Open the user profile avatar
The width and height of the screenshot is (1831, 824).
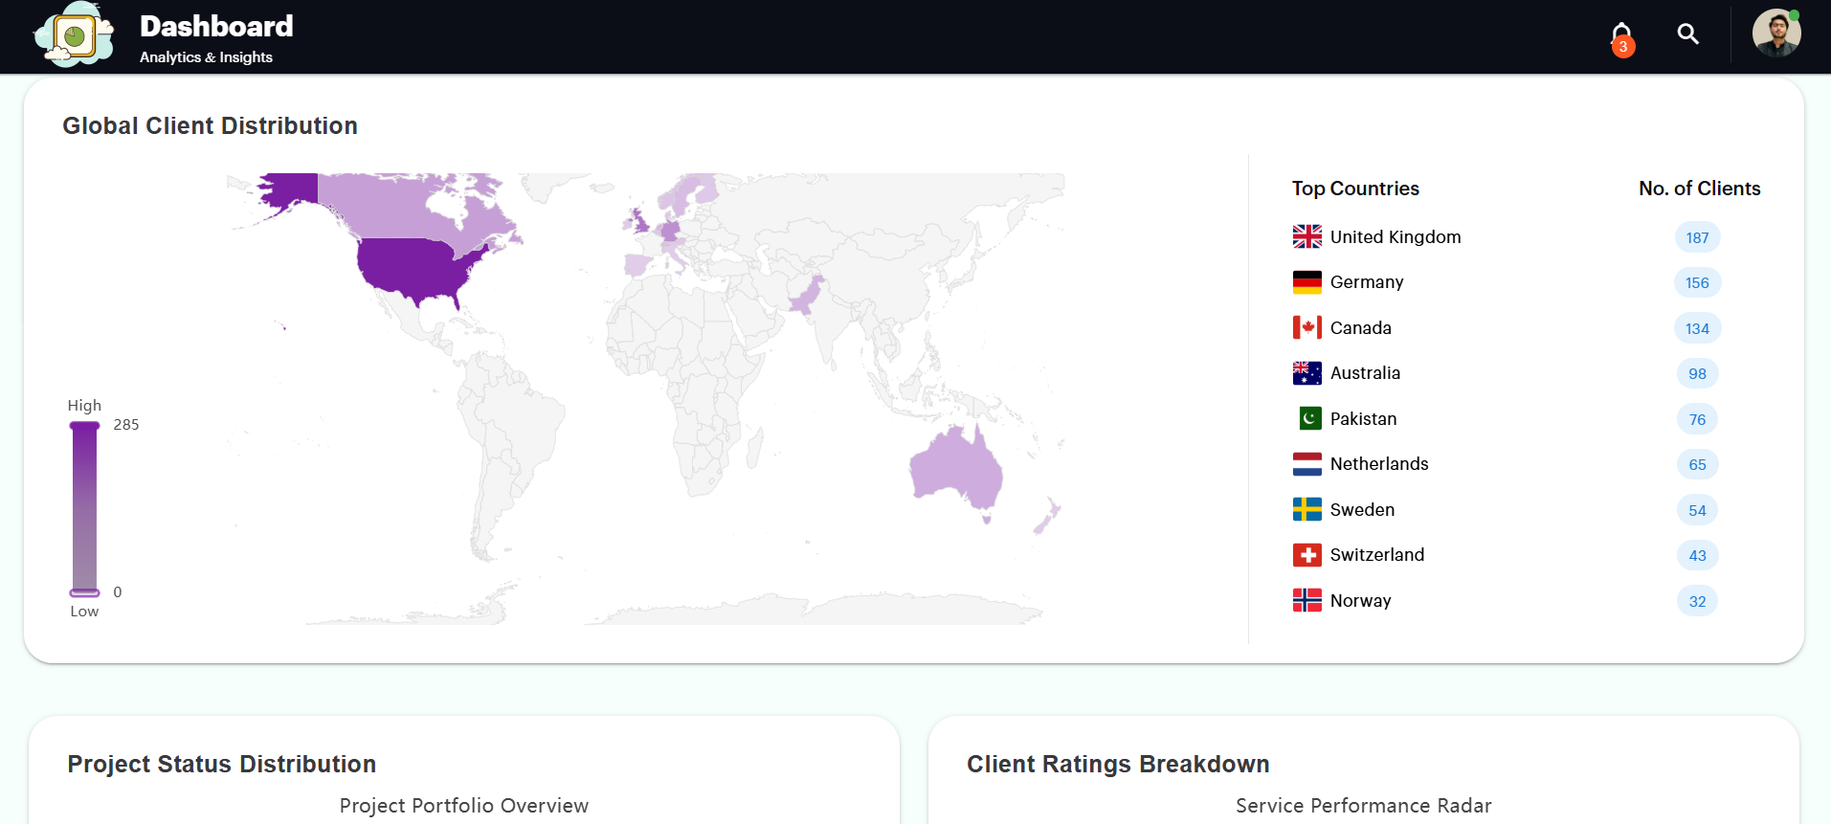coord(1776,33)
